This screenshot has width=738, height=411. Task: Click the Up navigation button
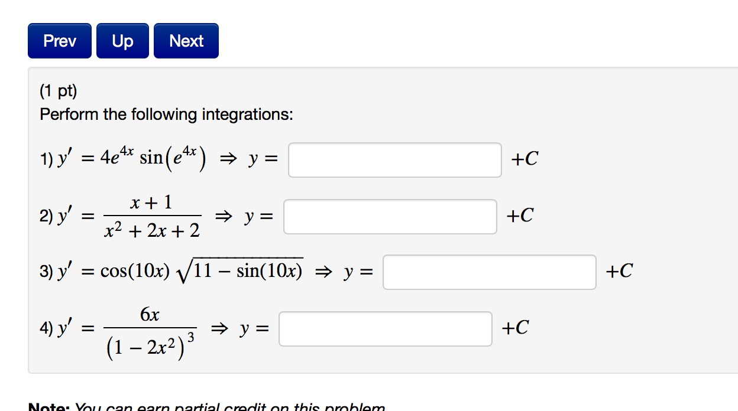click(x=122, y=41)
